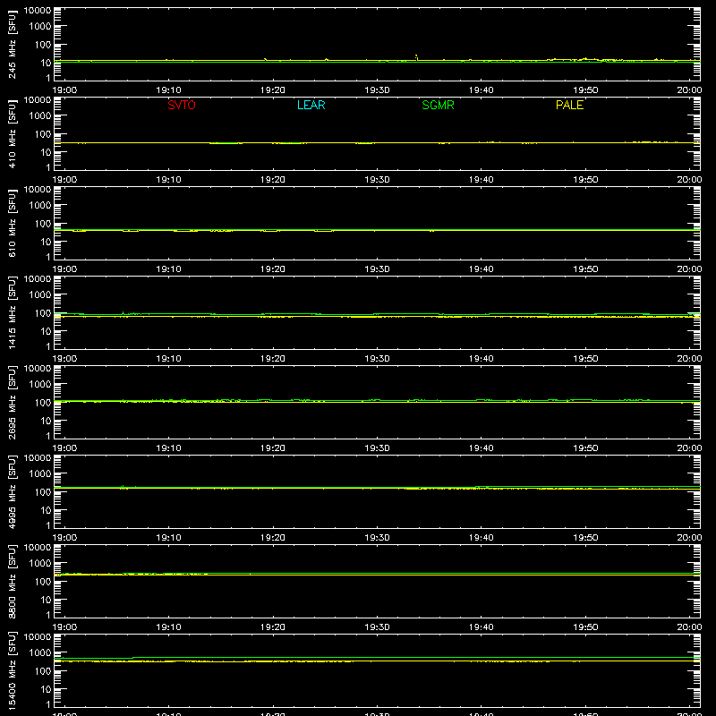This screenshot has height=716, width=716.
Task: Click the 10000 y-axis value of 245 MHz plot
Action: click(38, 11)
